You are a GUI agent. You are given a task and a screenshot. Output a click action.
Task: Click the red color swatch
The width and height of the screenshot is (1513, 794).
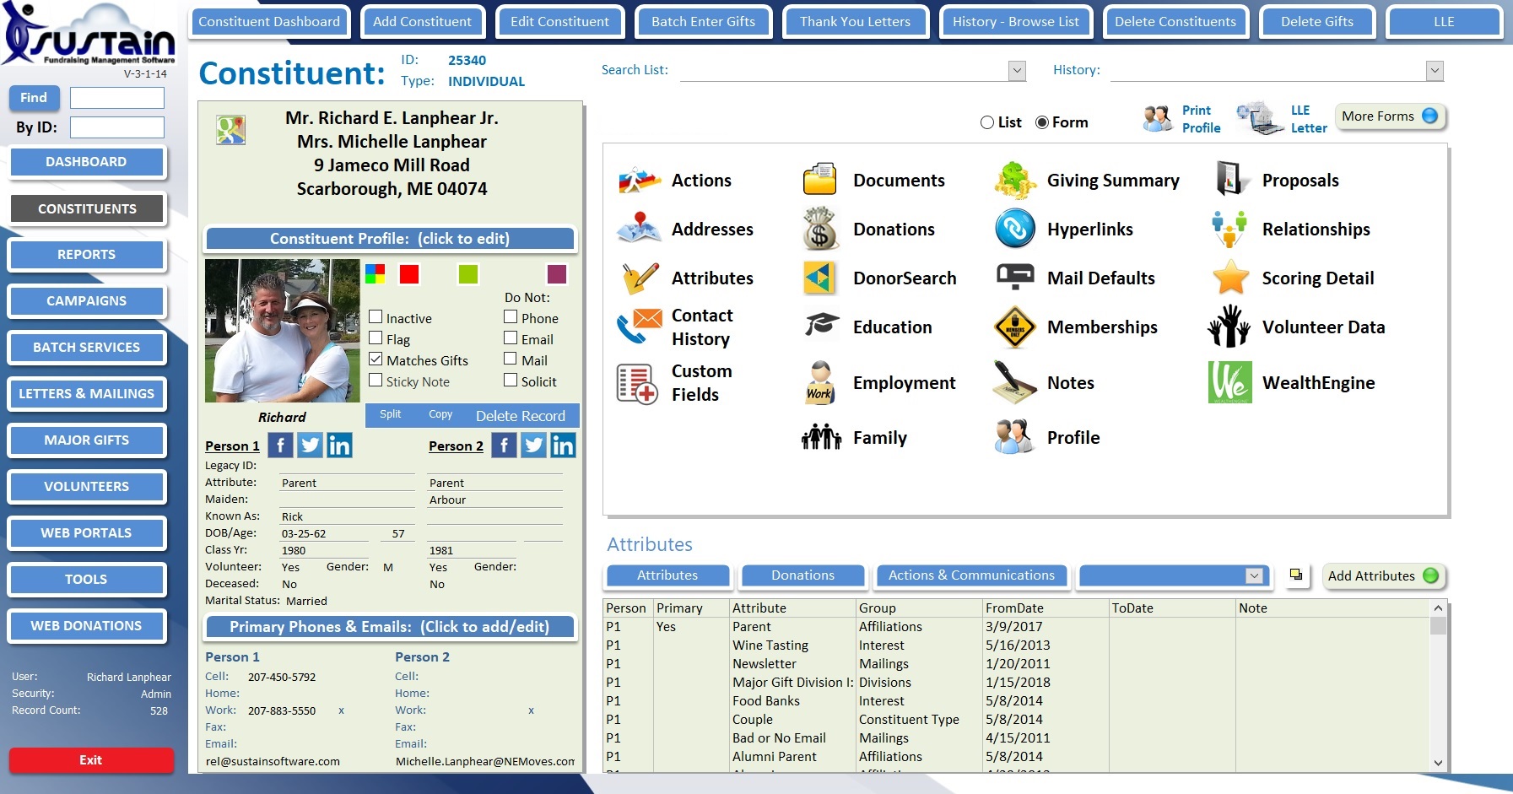(409, 273)
